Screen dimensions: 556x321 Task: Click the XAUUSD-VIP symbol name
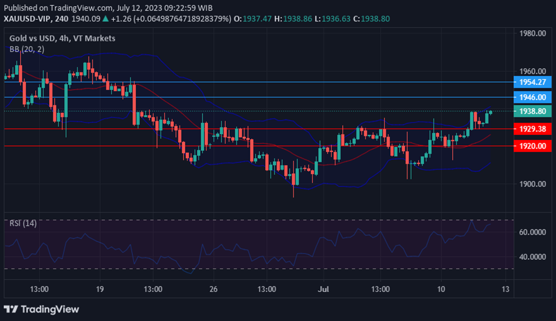[27, 19]
